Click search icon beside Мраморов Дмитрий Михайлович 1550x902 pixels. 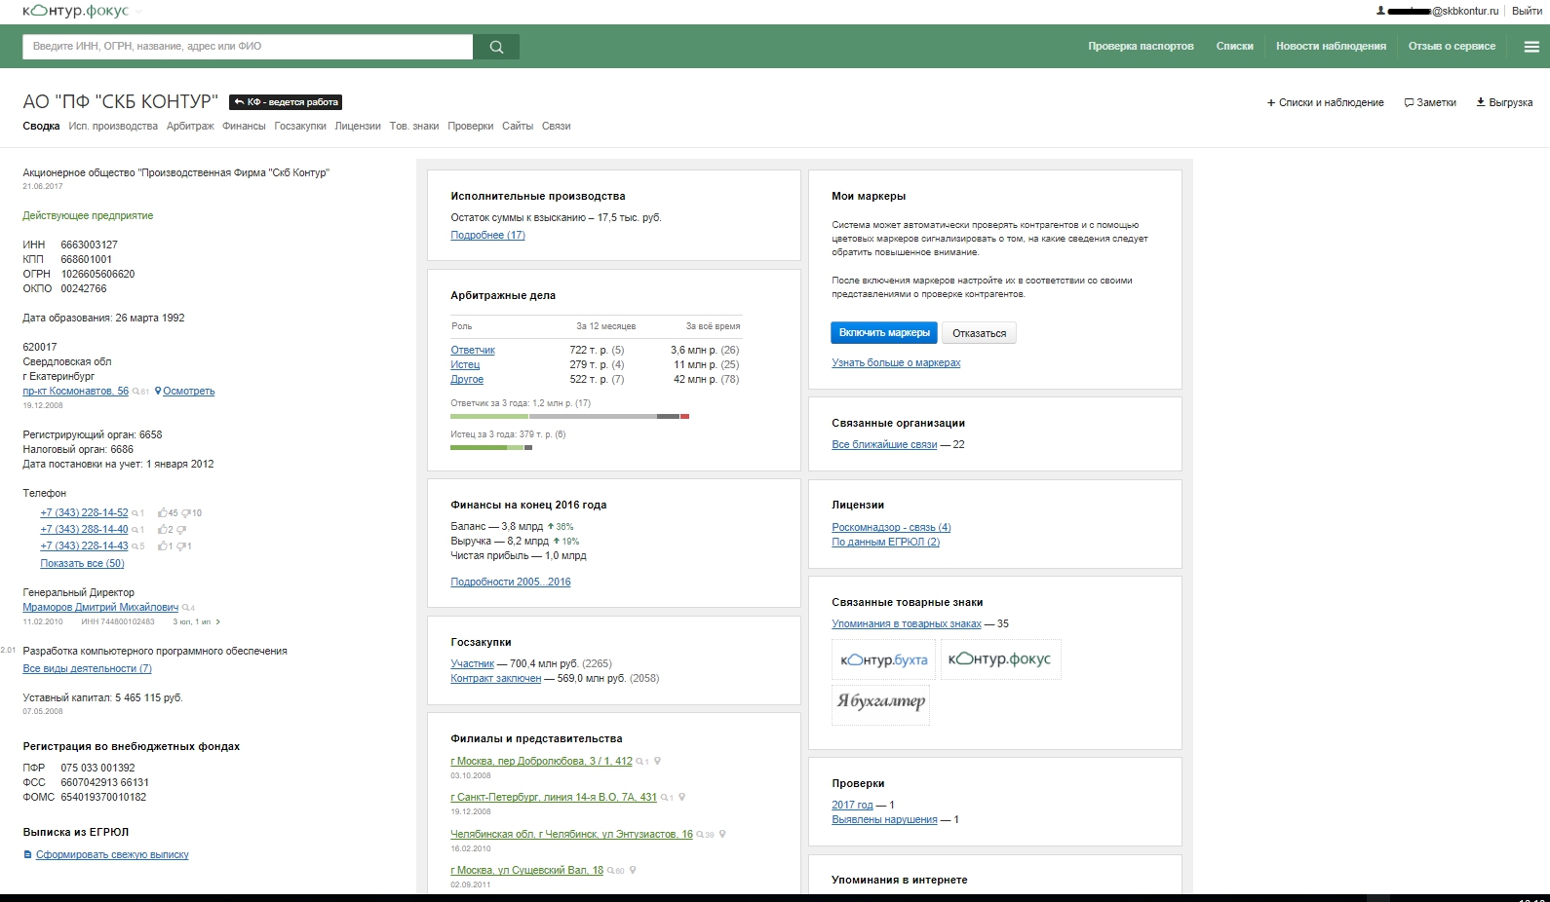pyautogui.click(x=185, y=608)
